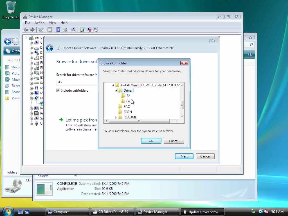288x216 pixels.
Task: Collapse the Explorer Folders pane chevron
Action: 75,175
